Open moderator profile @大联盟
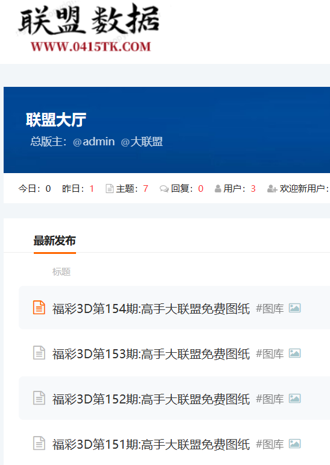This screenshot has width=330, height=465. point(142,142)
